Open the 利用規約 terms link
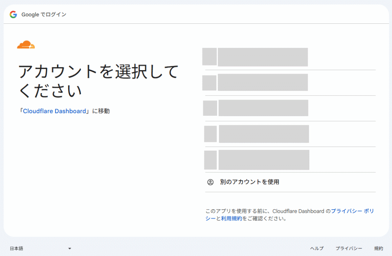The width and height of the screenshot is (392, 256). [231, 218]
